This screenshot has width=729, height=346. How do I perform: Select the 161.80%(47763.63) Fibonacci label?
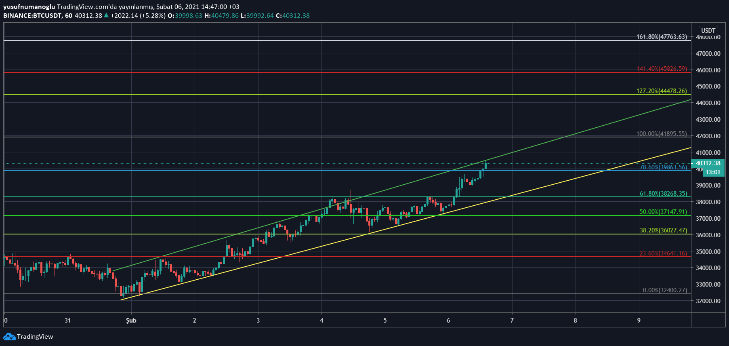pyautogui.click(x=662, y=36)
